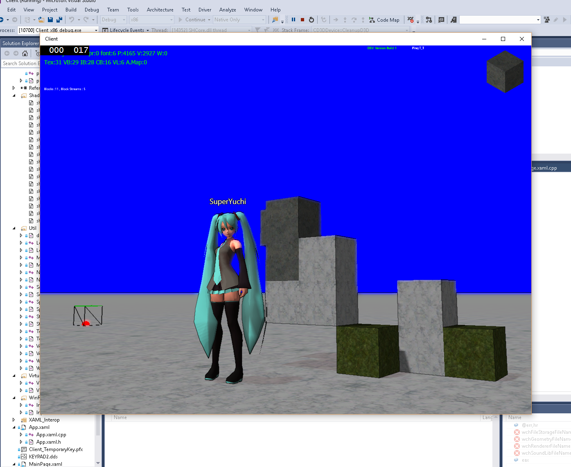This screenshot has height=467, width=571.
Task: Click the Save All toolbar icon
Action: pyautogui.click(x=59, y=19)
